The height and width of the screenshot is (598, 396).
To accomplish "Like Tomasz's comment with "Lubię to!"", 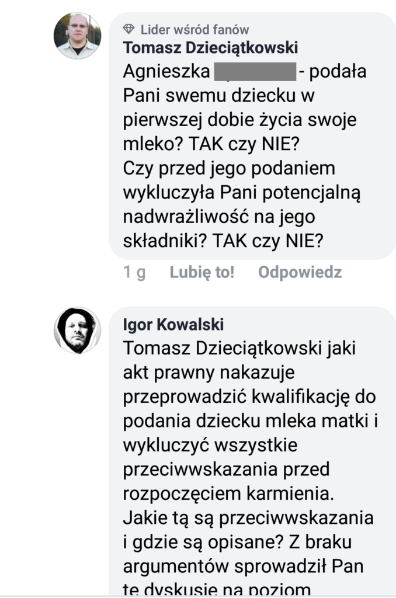I will click(x=202, y=272).
